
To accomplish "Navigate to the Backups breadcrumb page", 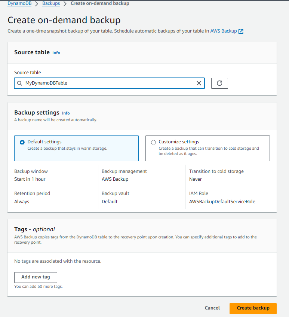I will (51, 3).
